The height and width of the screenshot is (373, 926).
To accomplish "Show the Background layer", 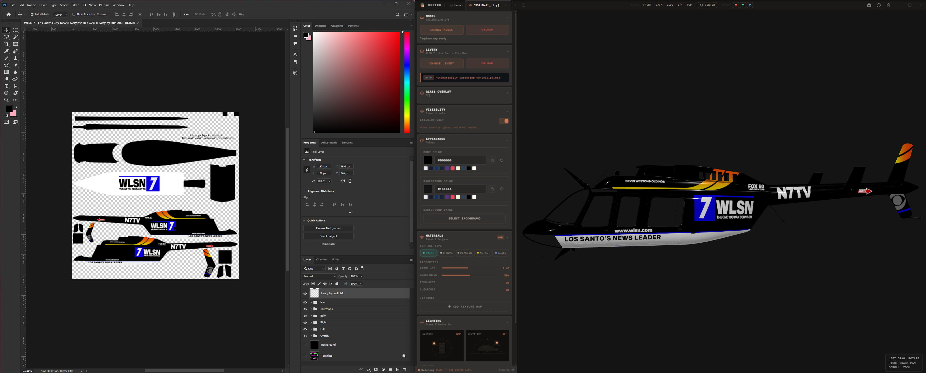I will click(305, 345).
